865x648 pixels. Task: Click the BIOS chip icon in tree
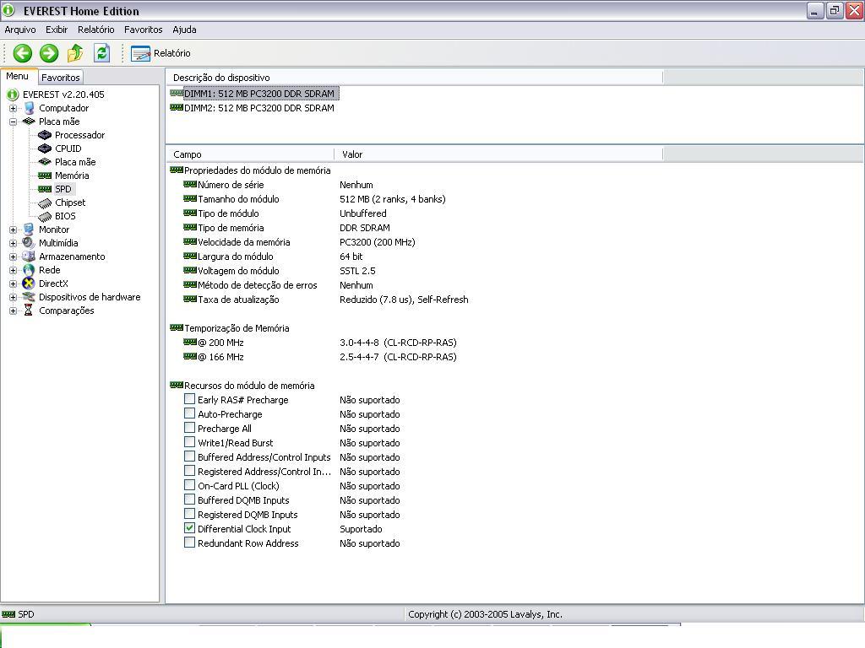(45, 216)
